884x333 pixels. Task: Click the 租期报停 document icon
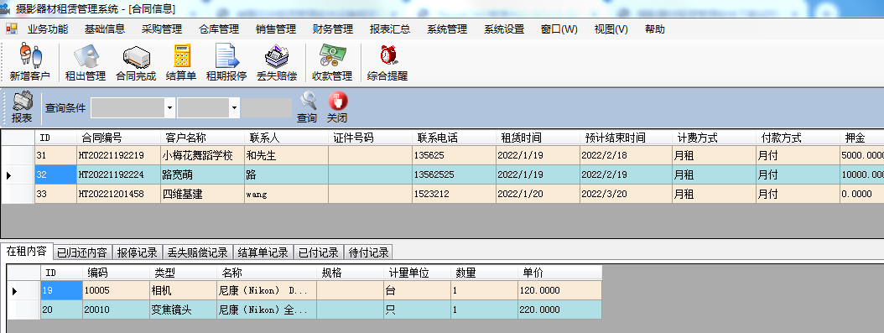226,63
